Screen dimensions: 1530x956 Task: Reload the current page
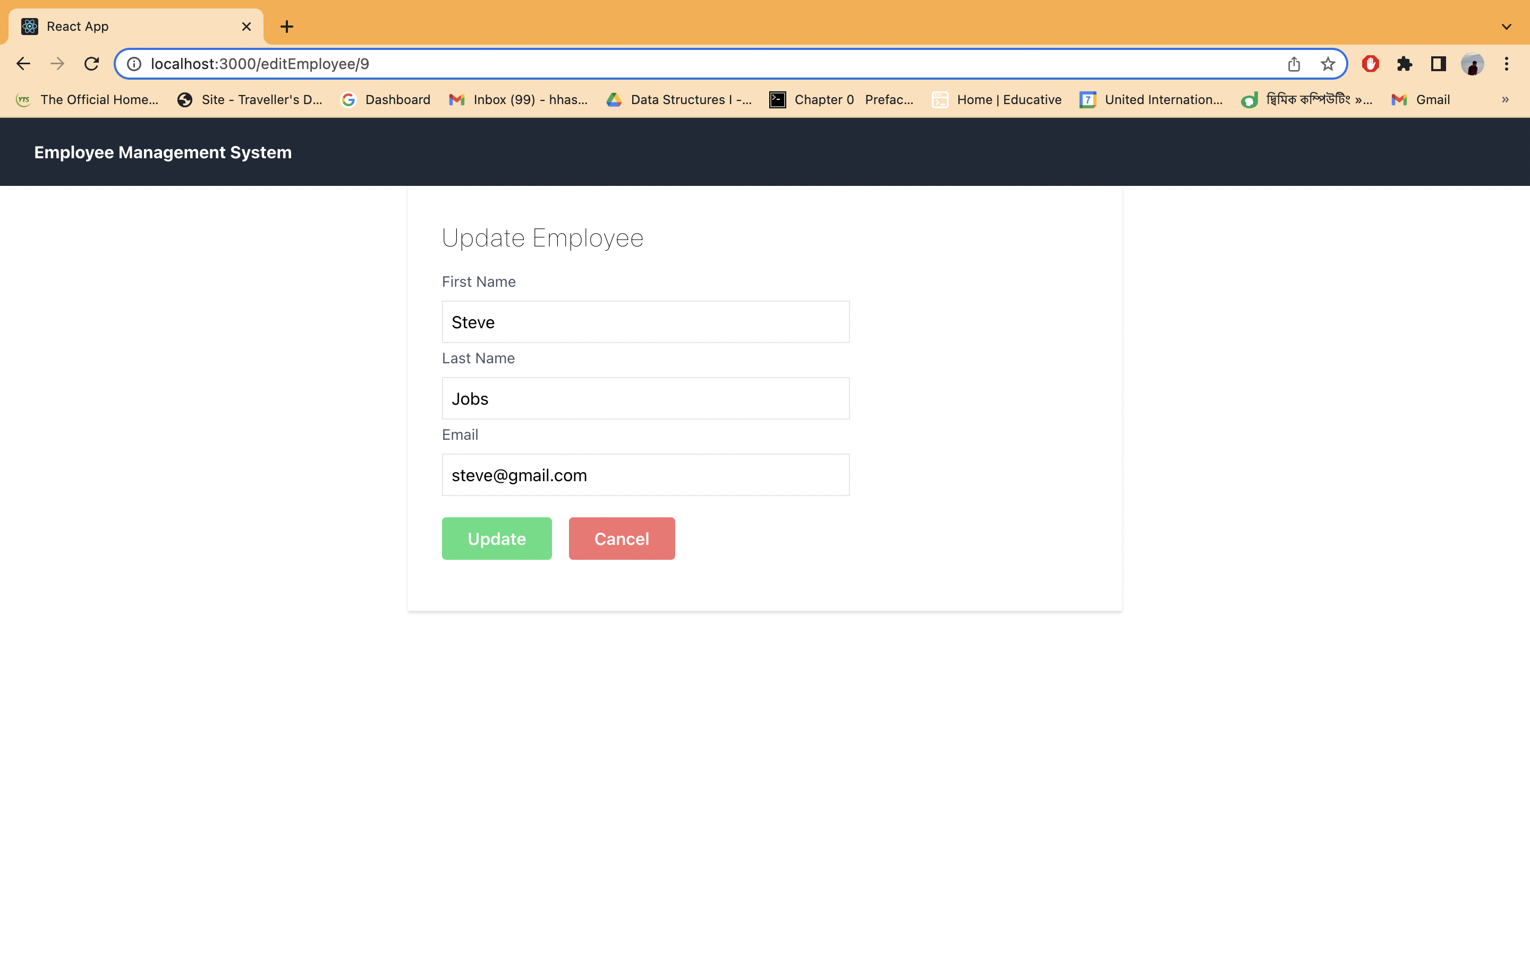pos(92,63)
